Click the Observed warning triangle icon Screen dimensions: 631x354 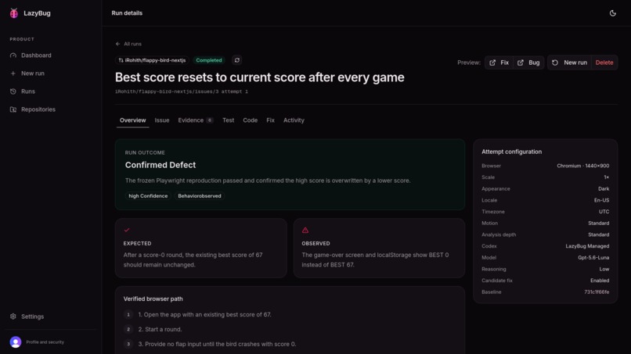[305, 231]
